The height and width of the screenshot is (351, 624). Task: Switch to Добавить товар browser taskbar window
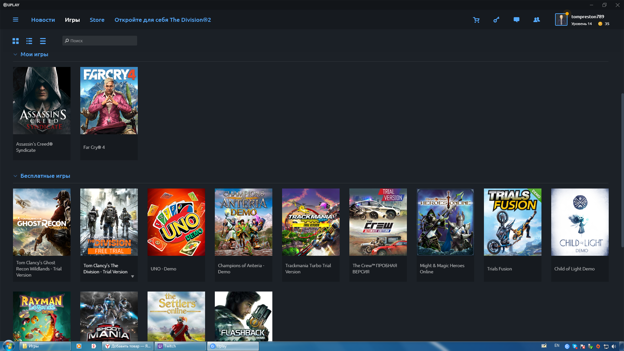128,346
